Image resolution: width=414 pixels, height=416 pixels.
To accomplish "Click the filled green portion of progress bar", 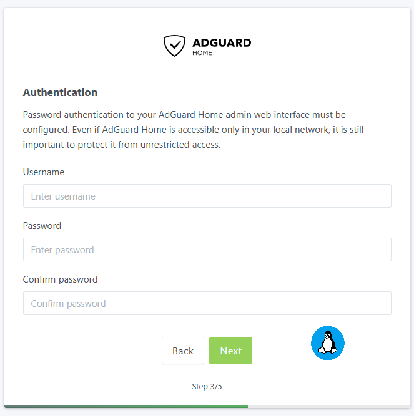I will tap(125, 407).
